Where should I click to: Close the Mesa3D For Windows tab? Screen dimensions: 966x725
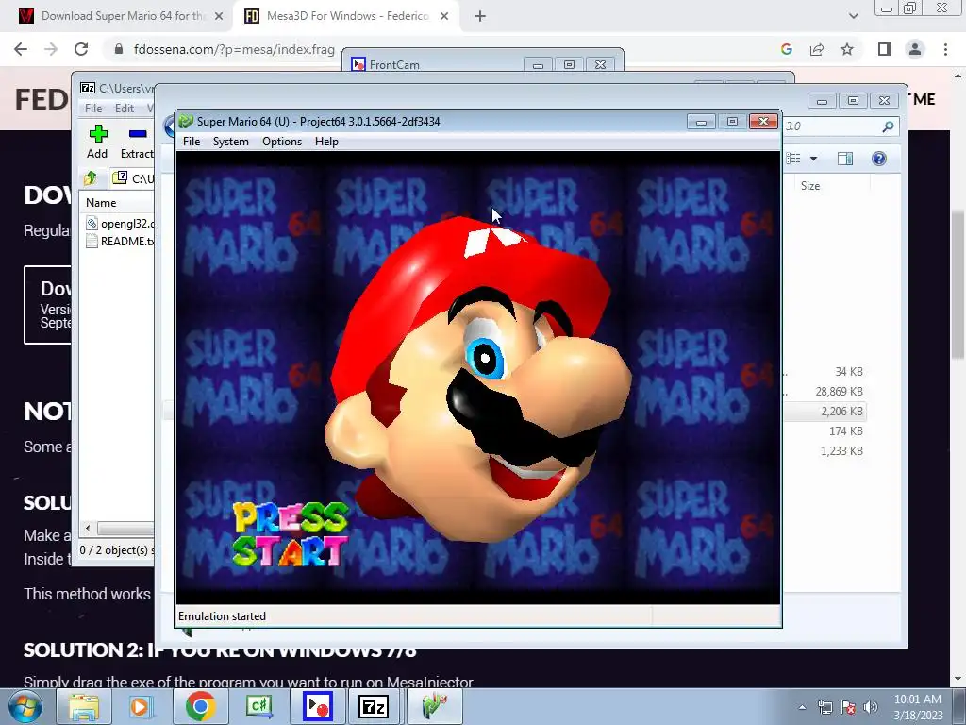tap(444, 17)
